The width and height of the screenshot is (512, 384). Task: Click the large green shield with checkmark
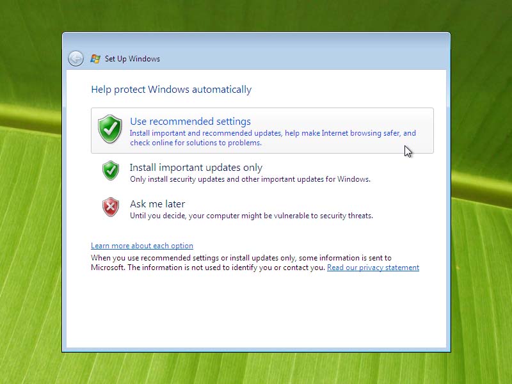pos(109,129)
